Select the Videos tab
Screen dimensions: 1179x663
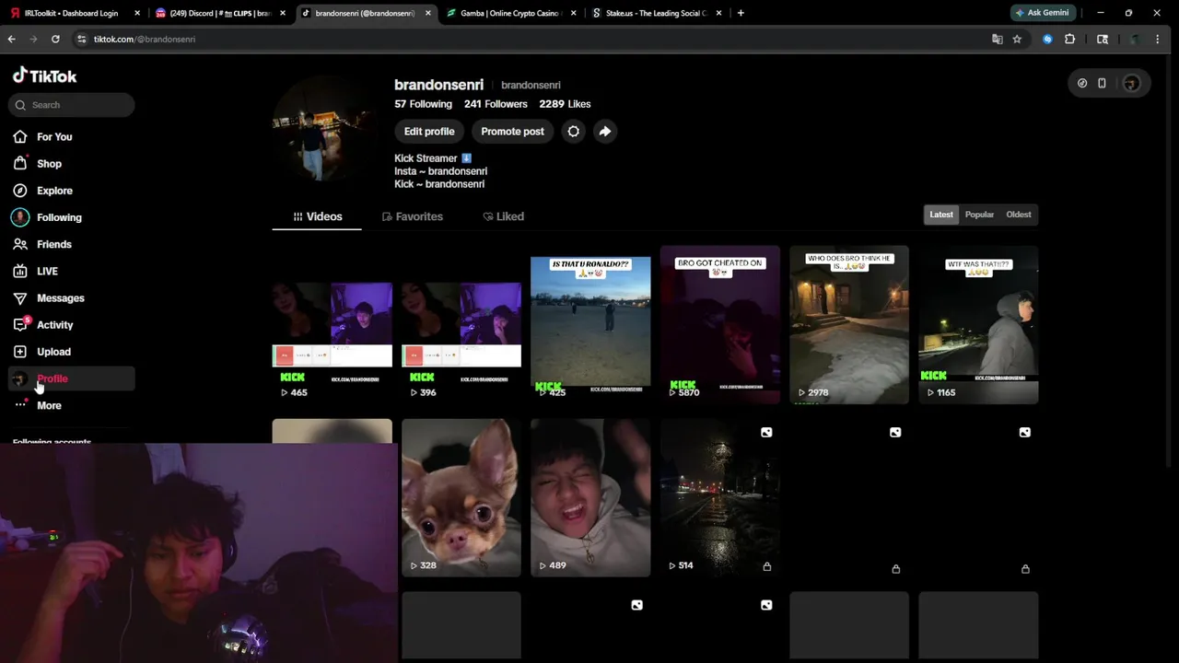pyautogui.click(x=317, y=216)
